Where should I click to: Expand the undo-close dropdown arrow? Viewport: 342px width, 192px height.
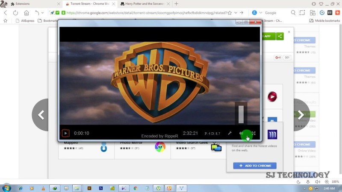tap(43, 13)
